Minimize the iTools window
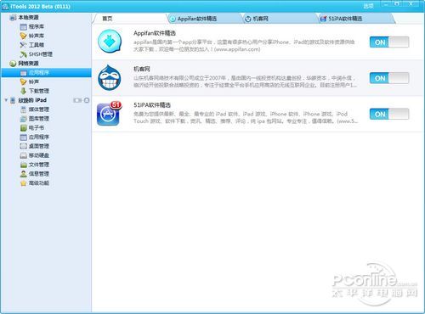 [386, 4]
